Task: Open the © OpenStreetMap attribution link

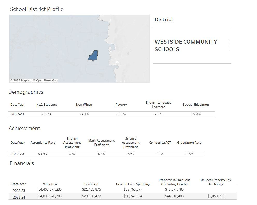Action: pos(45,80)
